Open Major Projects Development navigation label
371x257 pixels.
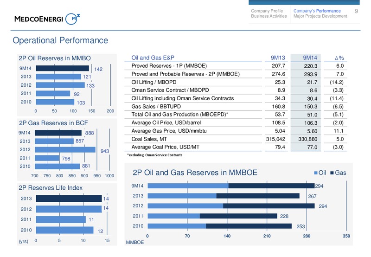coord(320,16)
